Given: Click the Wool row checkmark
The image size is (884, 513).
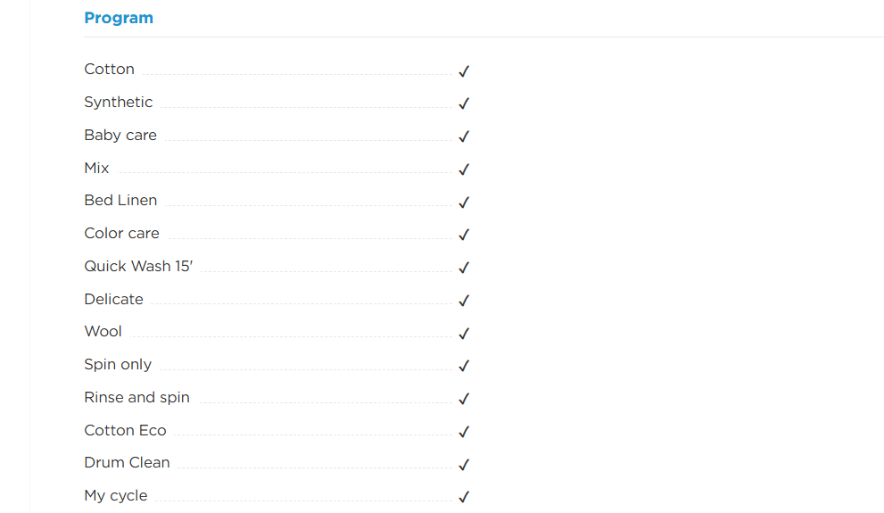Looking at the screenshot, I should (x=464, y=334).
